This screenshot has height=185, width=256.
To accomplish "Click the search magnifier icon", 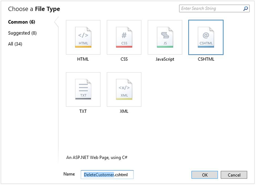I will (246, 8).
